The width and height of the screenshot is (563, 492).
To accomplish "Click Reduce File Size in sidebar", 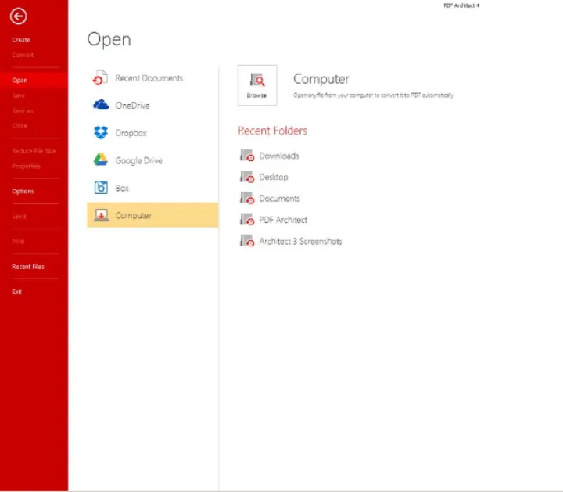I will 34,151.
